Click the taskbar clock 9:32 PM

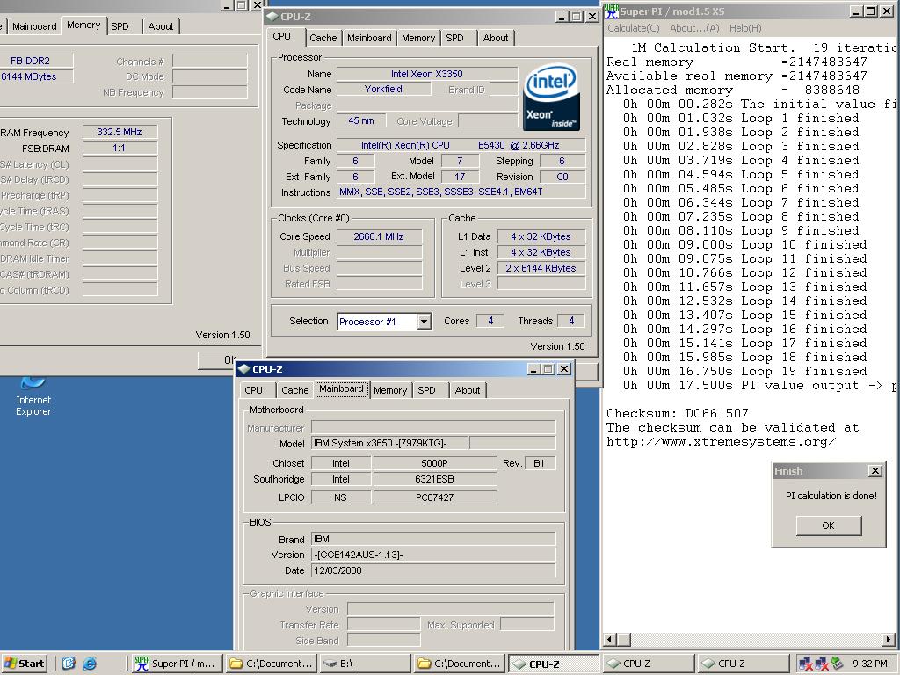[869, 664]
